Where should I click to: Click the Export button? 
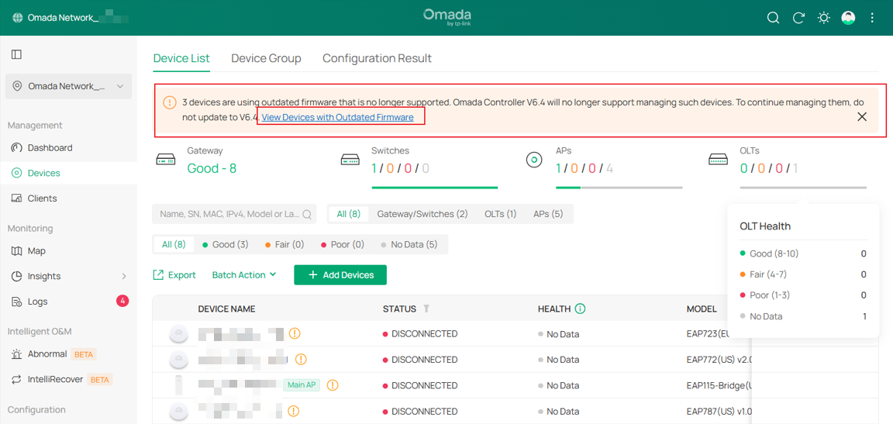[x=174, y=275]
